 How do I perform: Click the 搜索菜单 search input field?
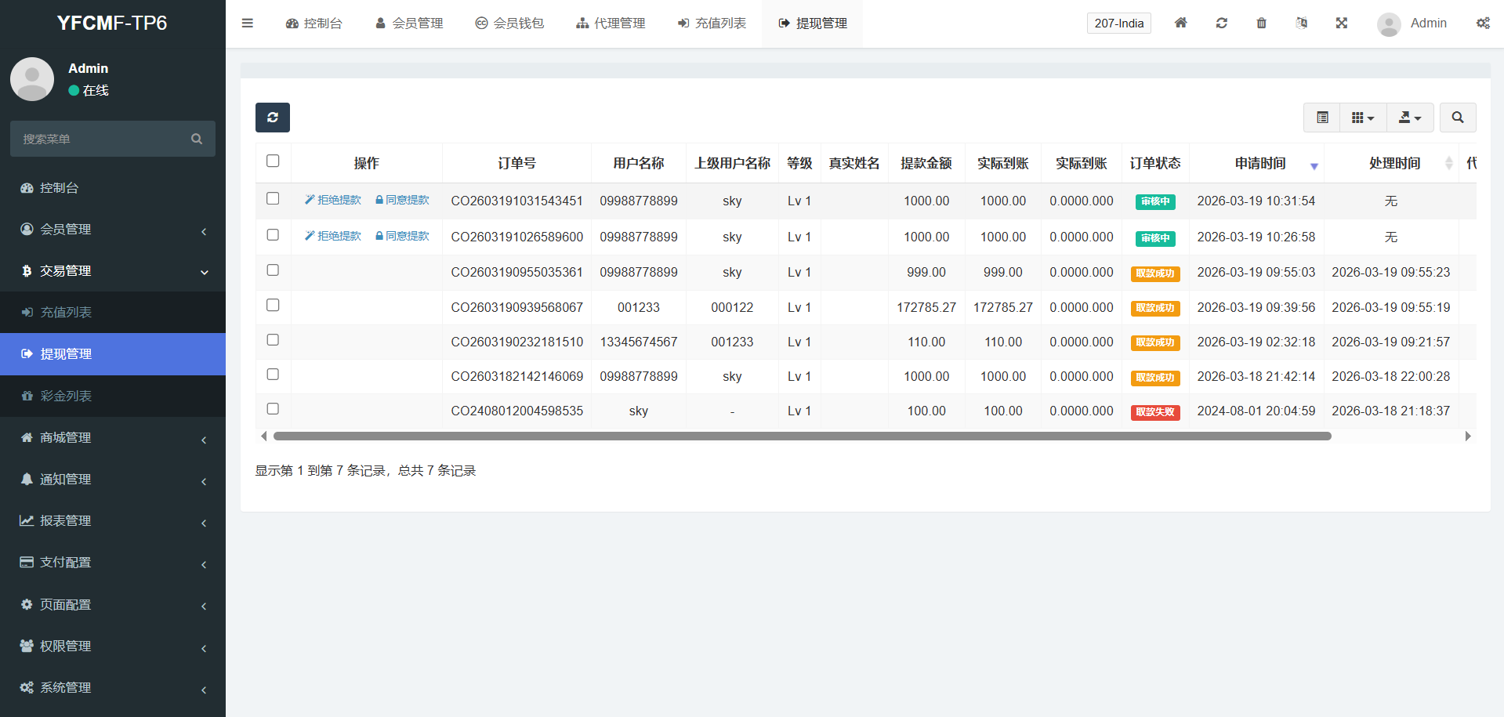click(x=102, y=139)
